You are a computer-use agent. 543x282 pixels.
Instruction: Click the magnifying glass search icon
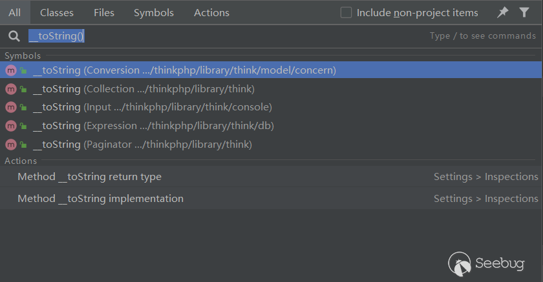pyautogui.click(x=14, y=36)
